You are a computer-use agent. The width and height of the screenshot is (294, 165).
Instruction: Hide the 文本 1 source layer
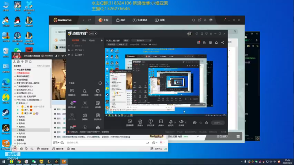coord(69,50)
